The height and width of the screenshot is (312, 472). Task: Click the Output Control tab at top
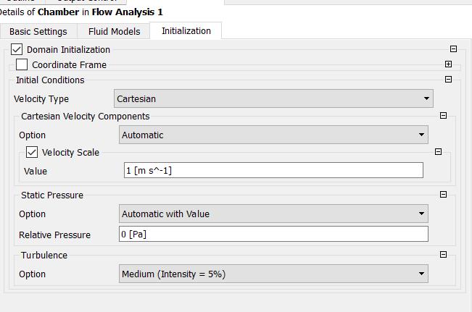86,1
